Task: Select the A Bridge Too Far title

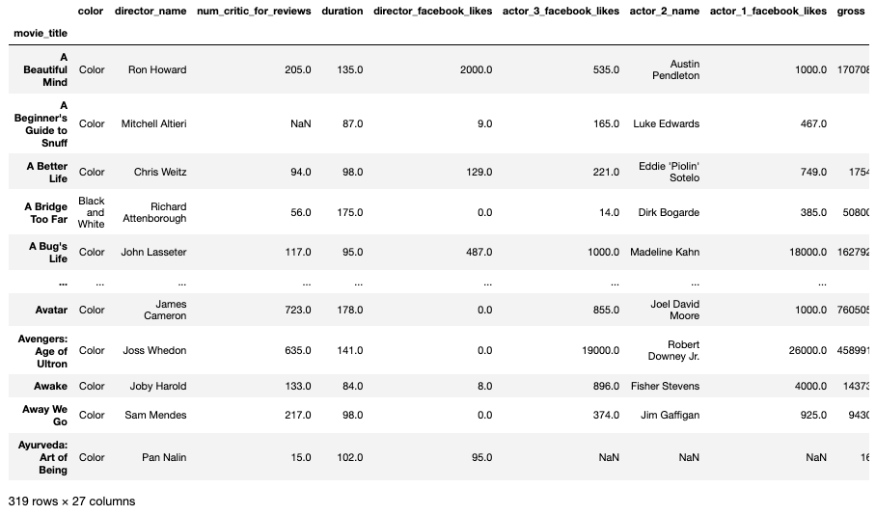Action: pos(45,213)
